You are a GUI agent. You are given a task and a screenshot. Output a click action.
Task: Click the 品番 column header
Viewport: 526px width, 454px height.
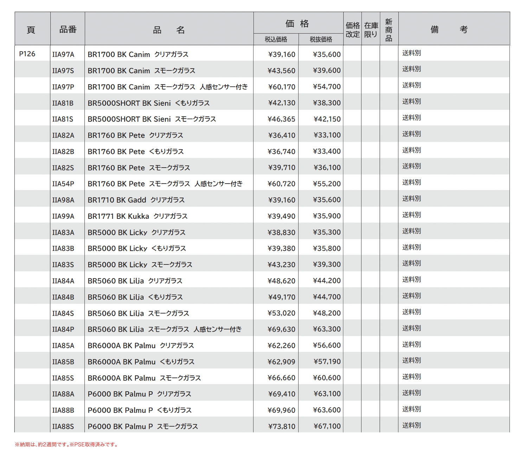point(68,29)
